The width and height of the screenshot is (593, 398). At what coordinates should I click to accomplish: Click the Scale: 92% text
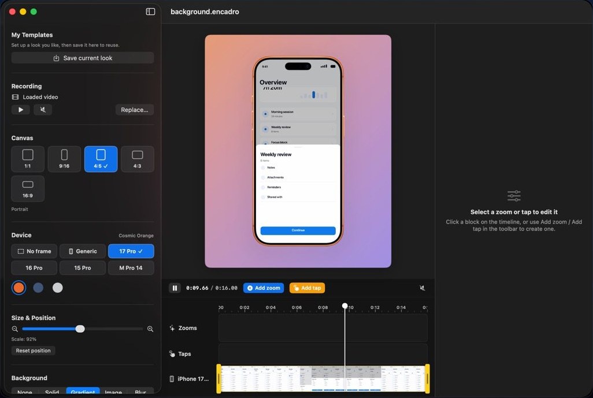pos(24,339)
